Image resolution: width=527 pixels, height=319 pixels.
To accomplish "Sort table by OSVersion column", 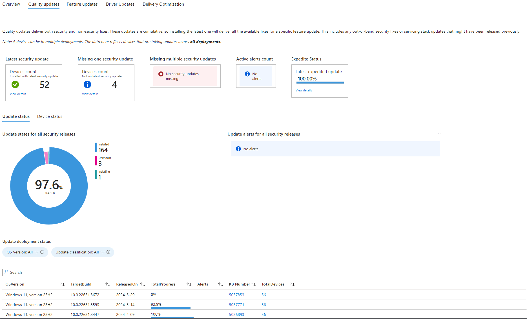I will (x=62, y=284).
